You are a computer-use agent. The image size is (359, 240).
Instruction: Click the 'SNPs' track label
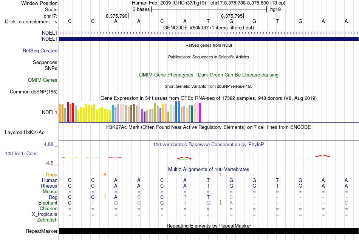[x=51, y=68]
